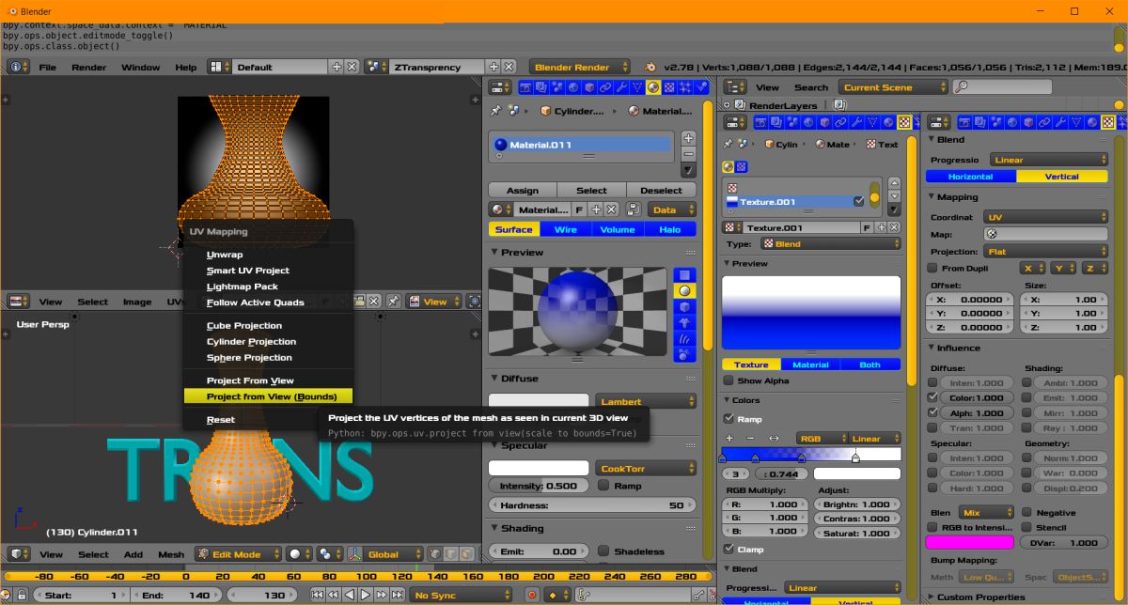The width and height of the screenshot is (1128, 605).
Task: Select Project From View entry
Action: [x=268, y=380]
